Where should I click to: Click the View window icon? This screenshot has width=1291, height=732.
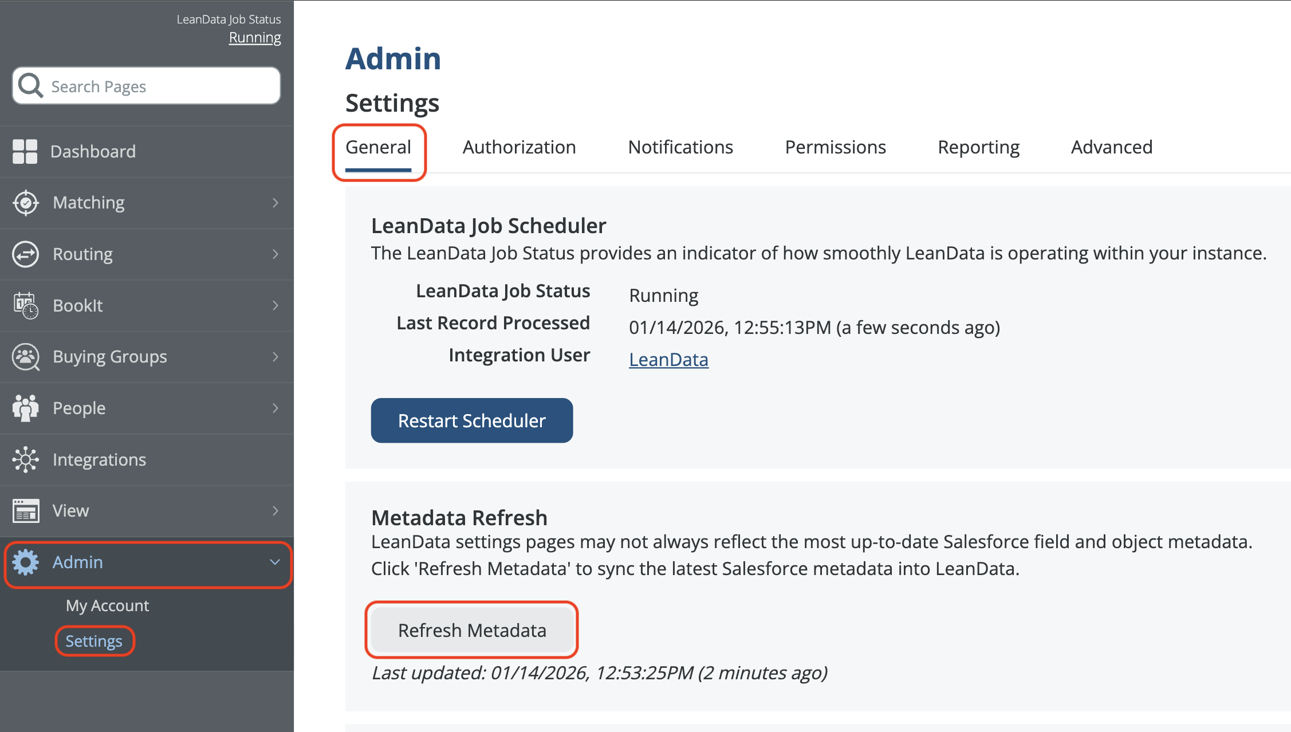point(26,510)
